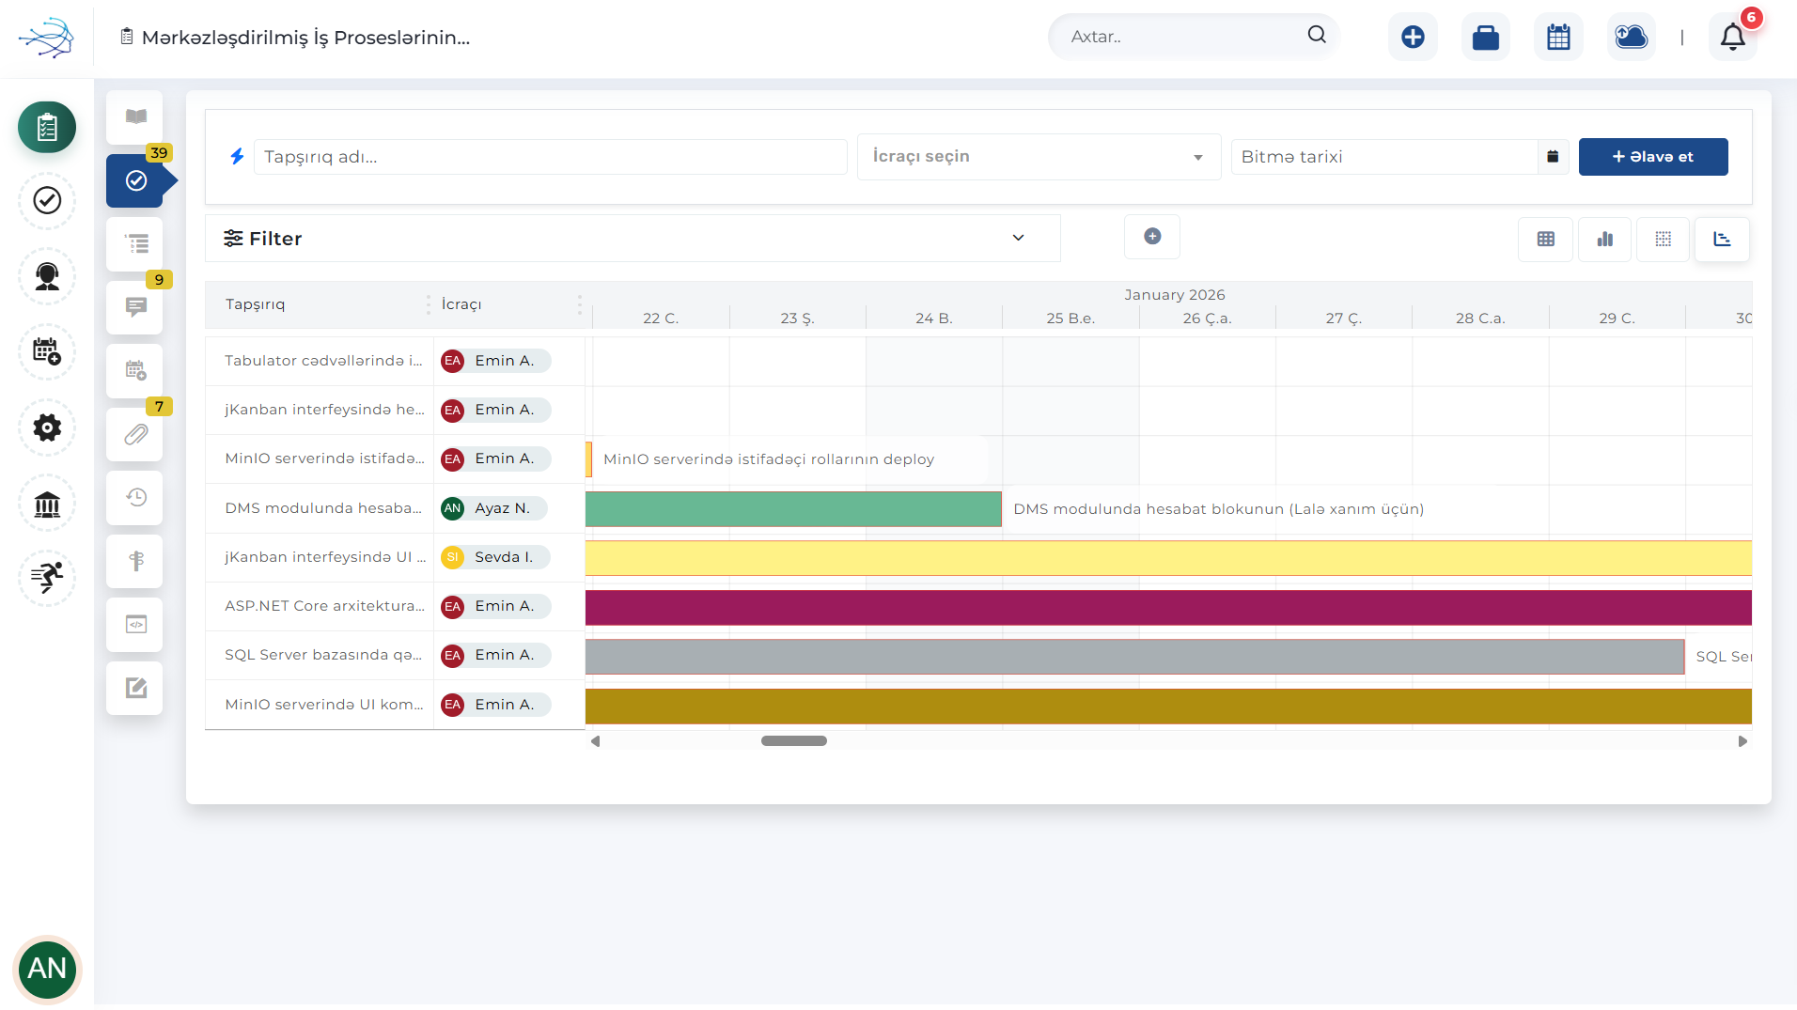This screenshot has width=1797, height=1010.
Task: Focus the Axtar search field
Action: click(x=1184, y=37)
